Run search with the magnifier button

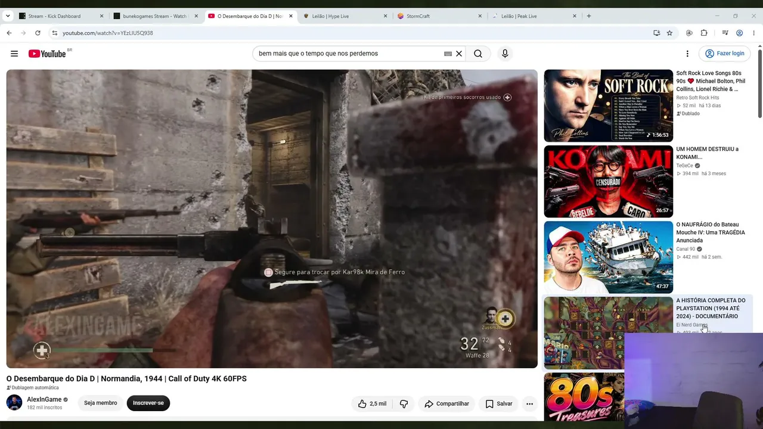(478, 54)
